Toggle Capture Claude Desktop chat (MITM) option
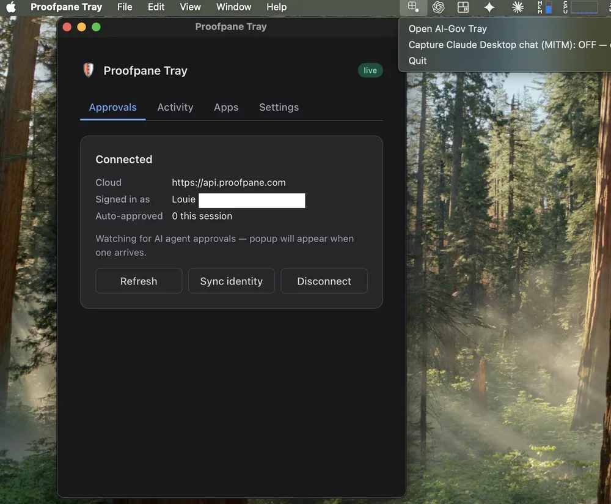The image size is (611, 504). [x=510, y=45]
